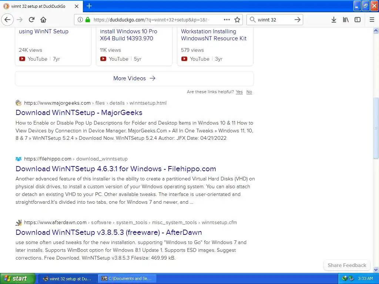Click YouTube icon on 3yr video
The width and height of the screenshot is (379, 284).
pyautogui.click(x=184, y=59)
